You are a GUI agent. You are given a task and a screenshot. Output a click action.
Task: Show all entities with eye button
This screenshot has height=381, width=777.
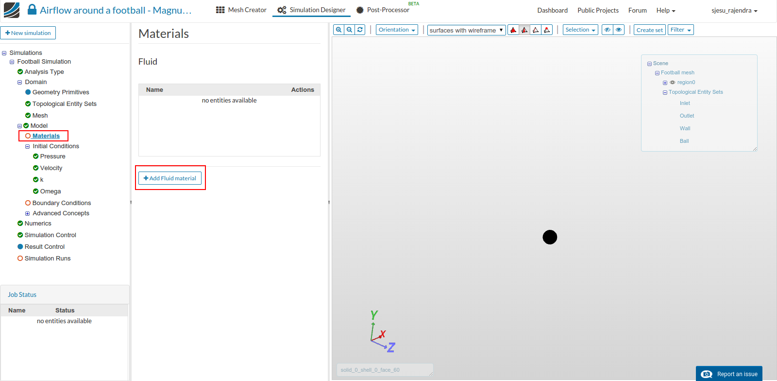[619, 30]
